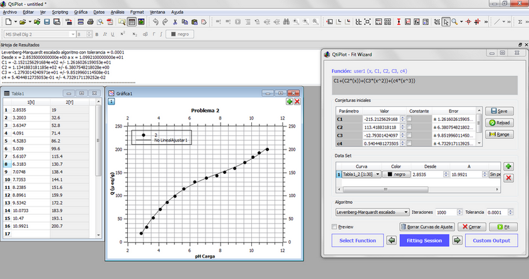This screenshot has height=279, width=529.
Task: Click the Redo arrow icon
Action: pos(165,22)
